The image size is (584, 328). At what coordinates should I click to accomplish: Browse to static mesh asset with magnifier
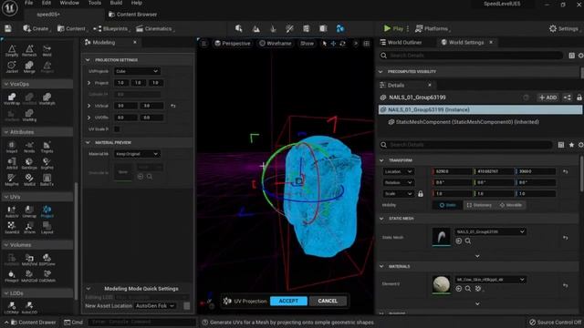coord(468,241)
